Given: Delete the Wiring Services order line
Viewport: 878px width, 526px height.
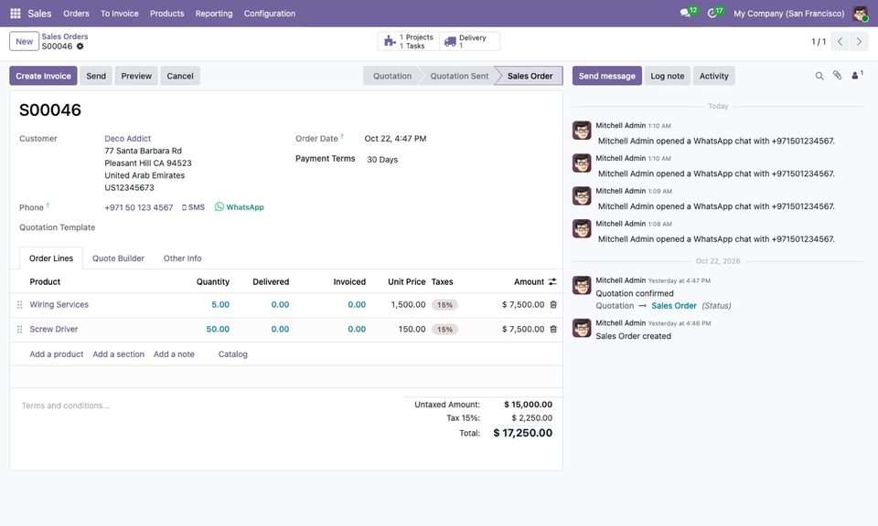Looking at the screenshot, I should [553, 305].
